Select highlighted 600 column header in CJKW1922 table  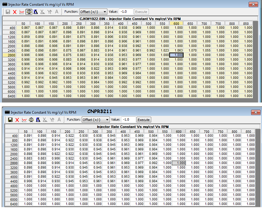coord(176,23)
